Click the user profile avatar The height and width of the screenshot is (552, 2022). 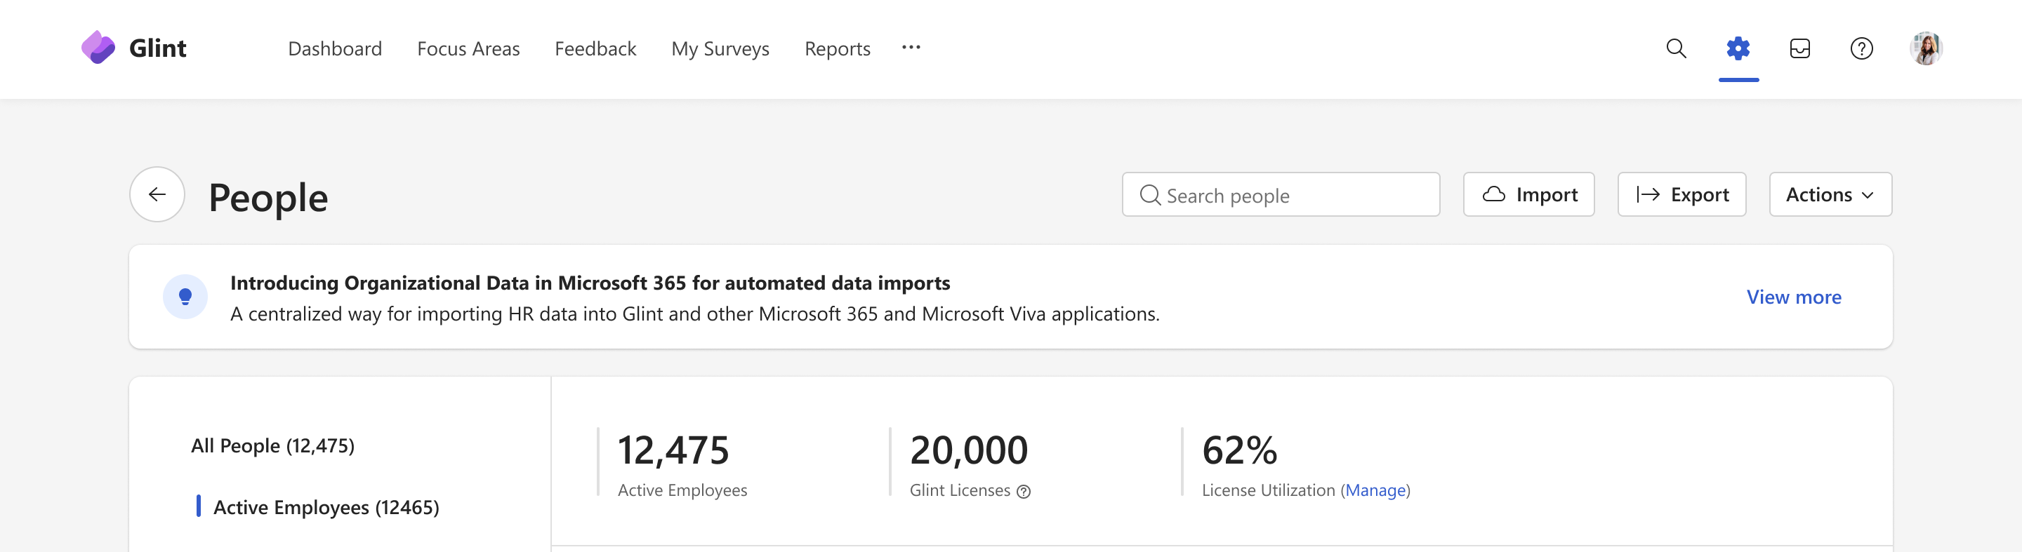point(1925,48)
